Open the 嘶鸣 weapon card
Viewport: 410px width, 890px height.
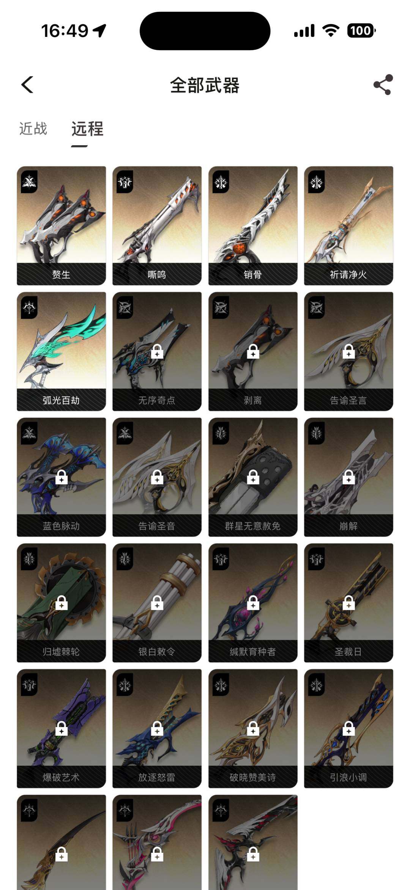pyautogui.click(x=157, y=225)
